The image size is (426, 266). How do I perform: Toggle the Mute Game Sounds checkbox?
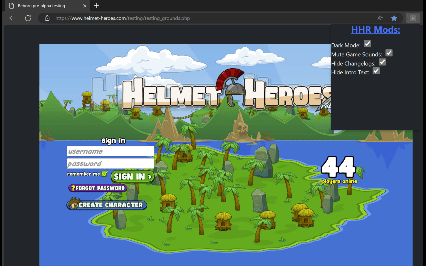(x=389, y=53)
